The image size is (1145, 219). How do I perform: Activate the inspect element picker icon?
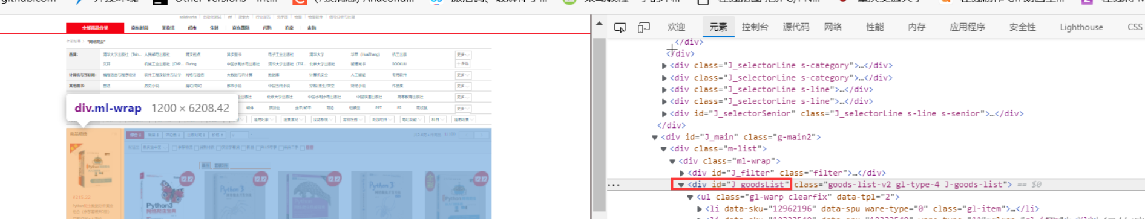[620, 27]
